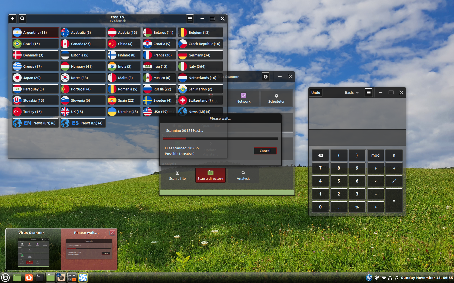
Task: Click multiply key on calculator
Action: click(x=376, y=181)
